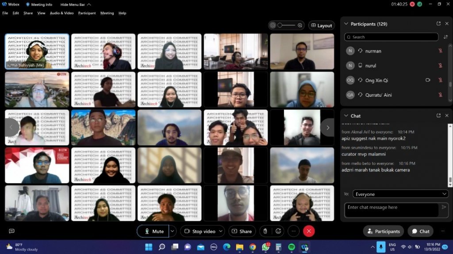
Task: Click the recording indicator icon
Action: (x=412, y=4)
